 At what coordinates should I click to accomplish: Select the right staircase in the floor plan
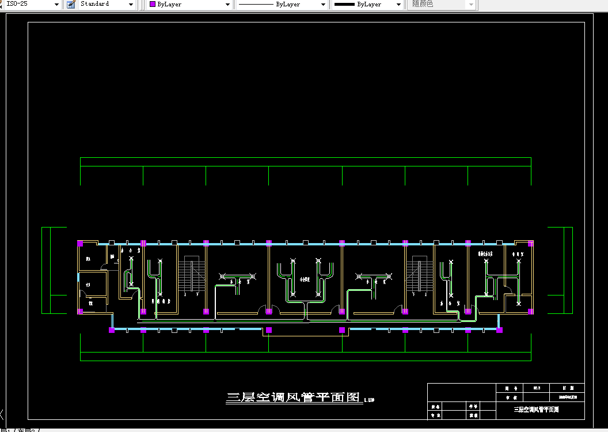point(420,275)
